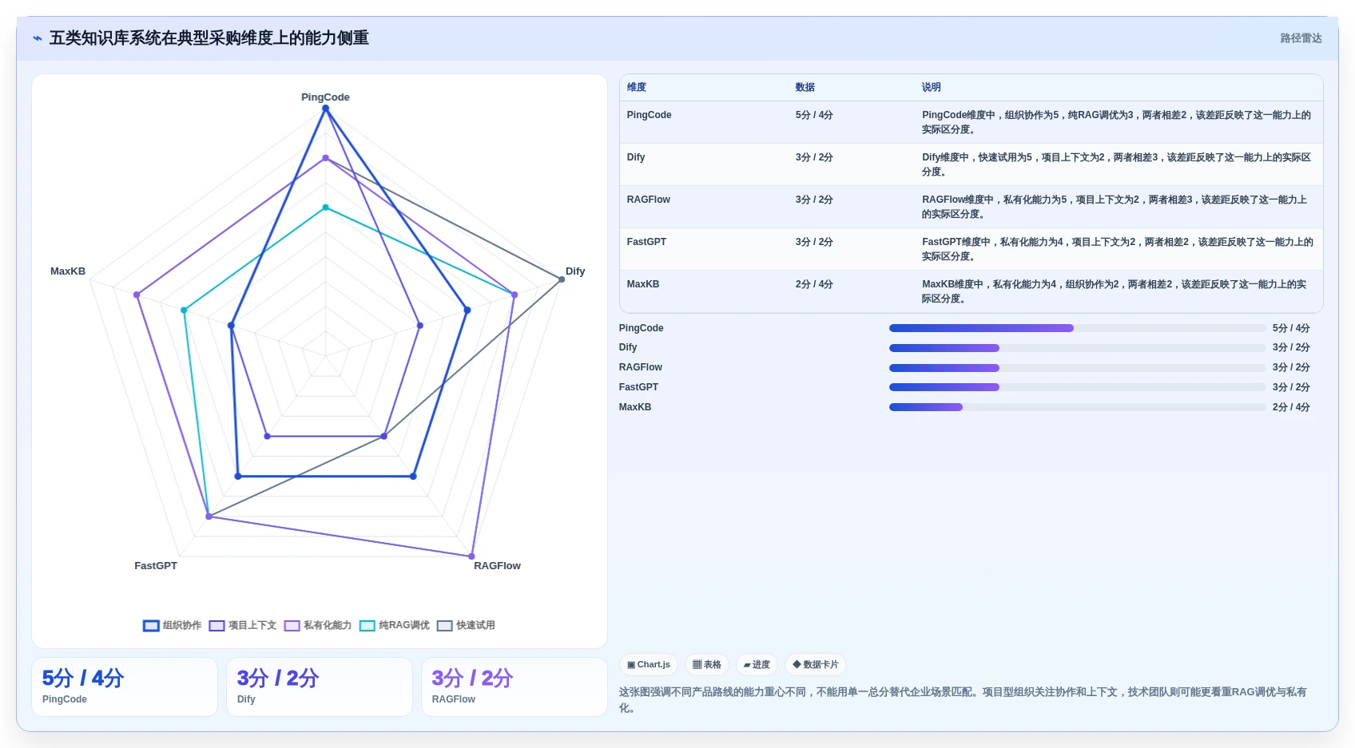
Task: Click the MaxKB progress bar
Action: tap(1077, 407)
